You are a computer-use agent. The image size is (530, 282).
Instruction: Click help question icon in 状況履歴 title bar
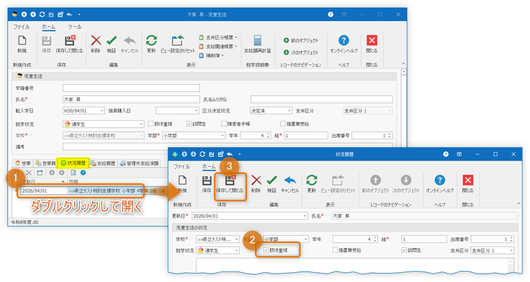tap(446, 154)
